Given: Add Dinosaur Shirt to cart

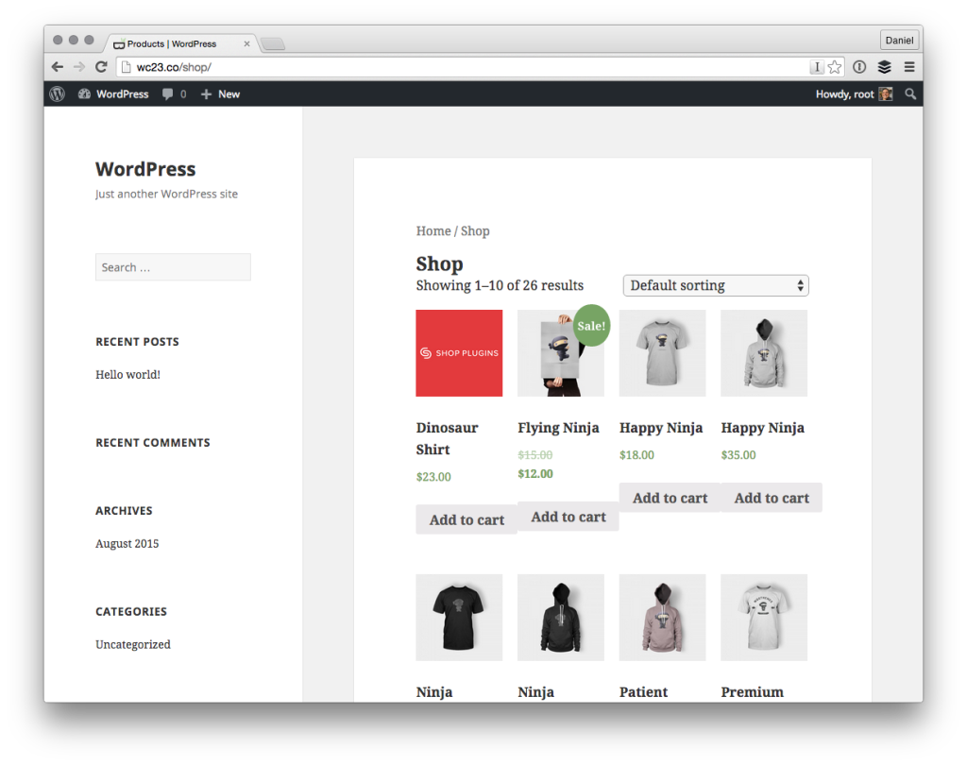Looking at the screenshot, I should point(467,519).
